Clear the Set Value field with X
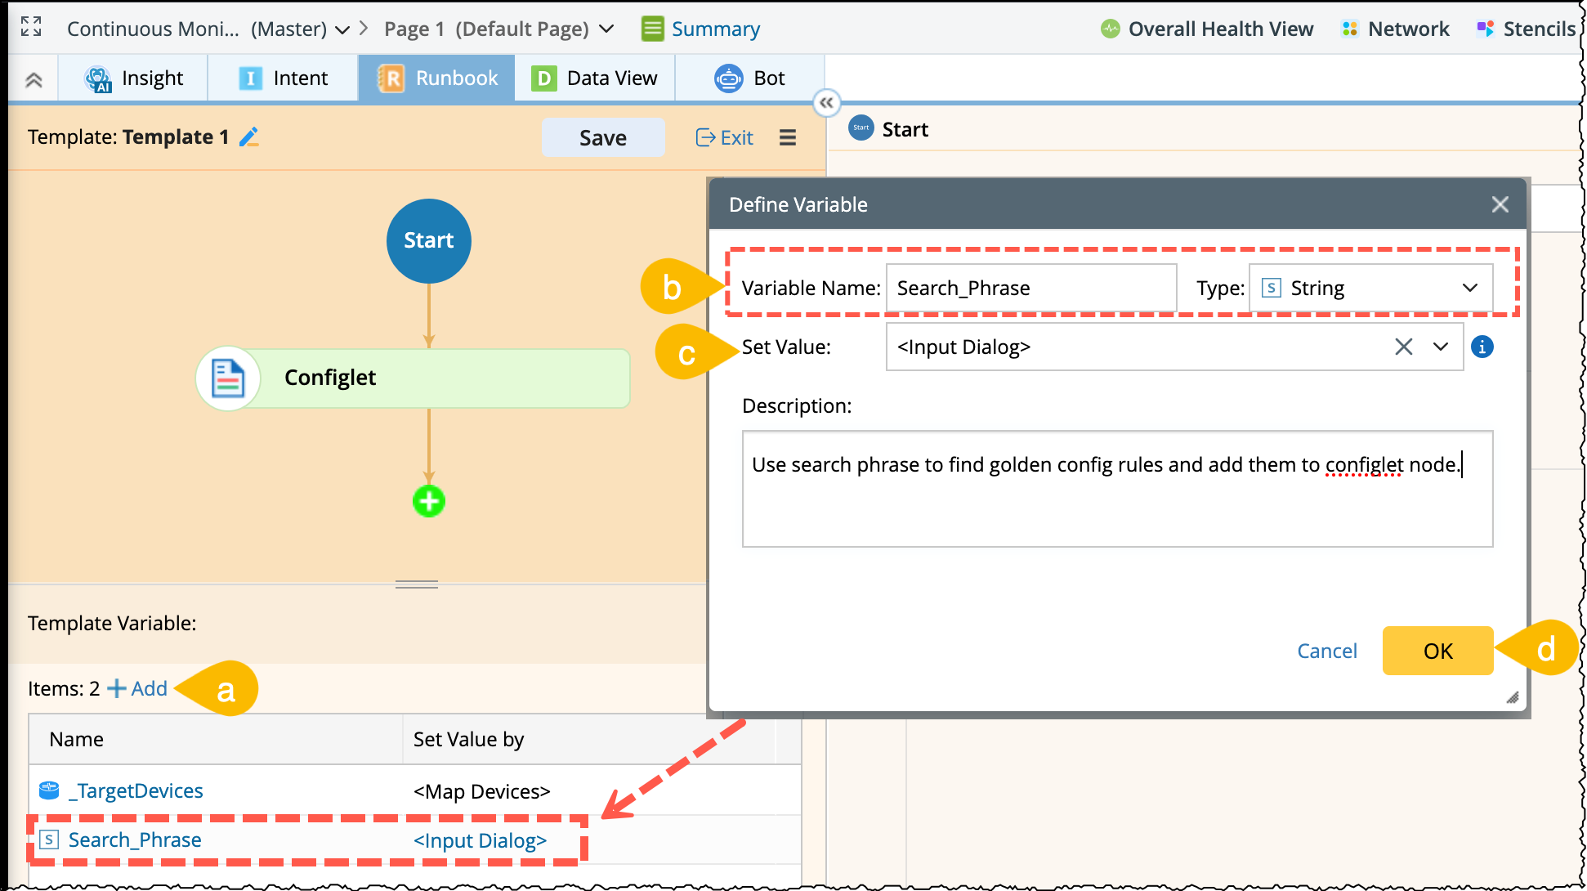 click(1403, 347)
